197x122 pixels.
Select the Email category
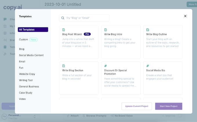point(22,62)
